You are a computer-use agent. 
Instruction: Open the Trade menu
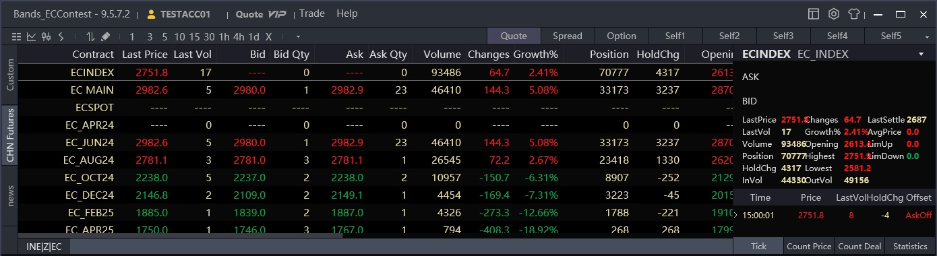[x=311, y=13]
